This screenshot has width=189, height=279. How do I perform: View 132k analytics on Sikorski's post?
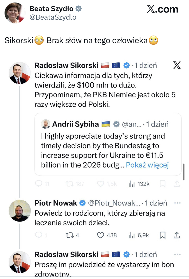[x=132, y=184]
